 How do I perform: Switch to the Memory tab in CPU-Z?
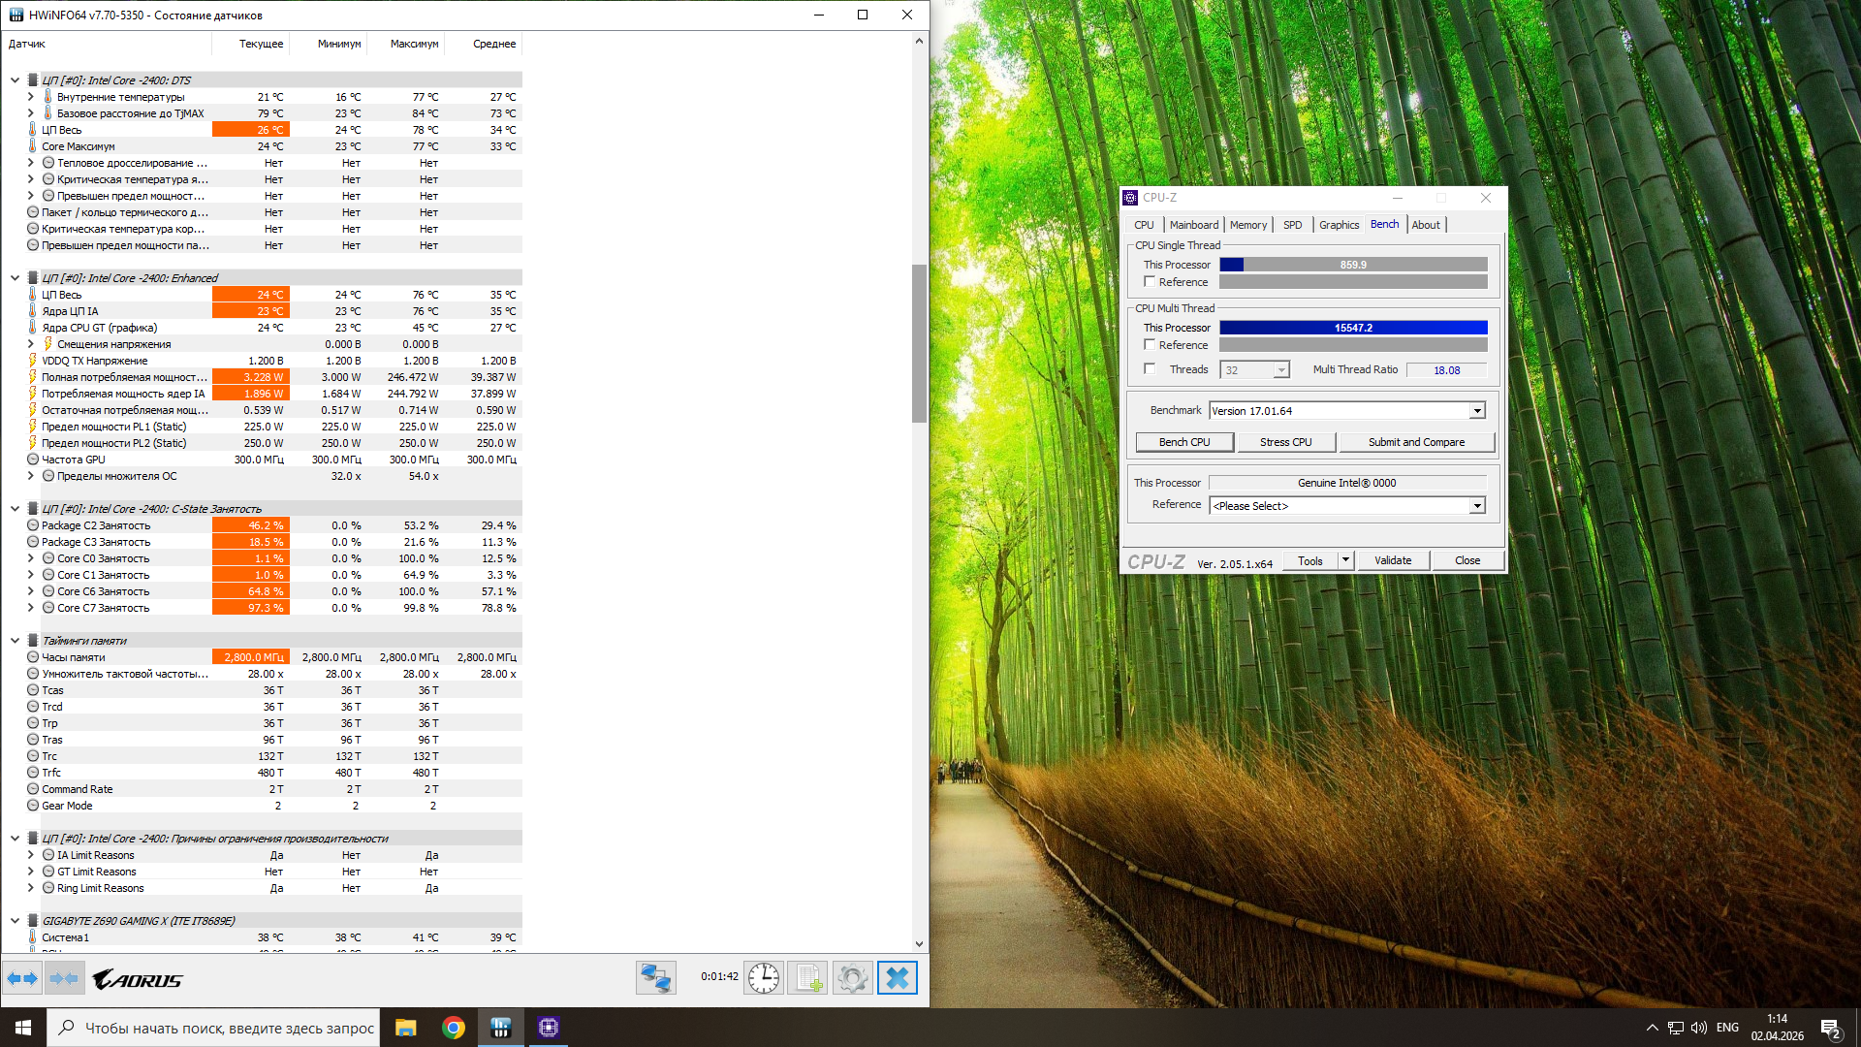coord(1247,225)
